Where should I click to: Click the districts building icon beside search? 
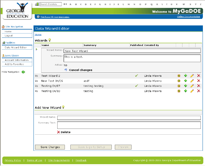pyautogui.click(x=37, y=4)
